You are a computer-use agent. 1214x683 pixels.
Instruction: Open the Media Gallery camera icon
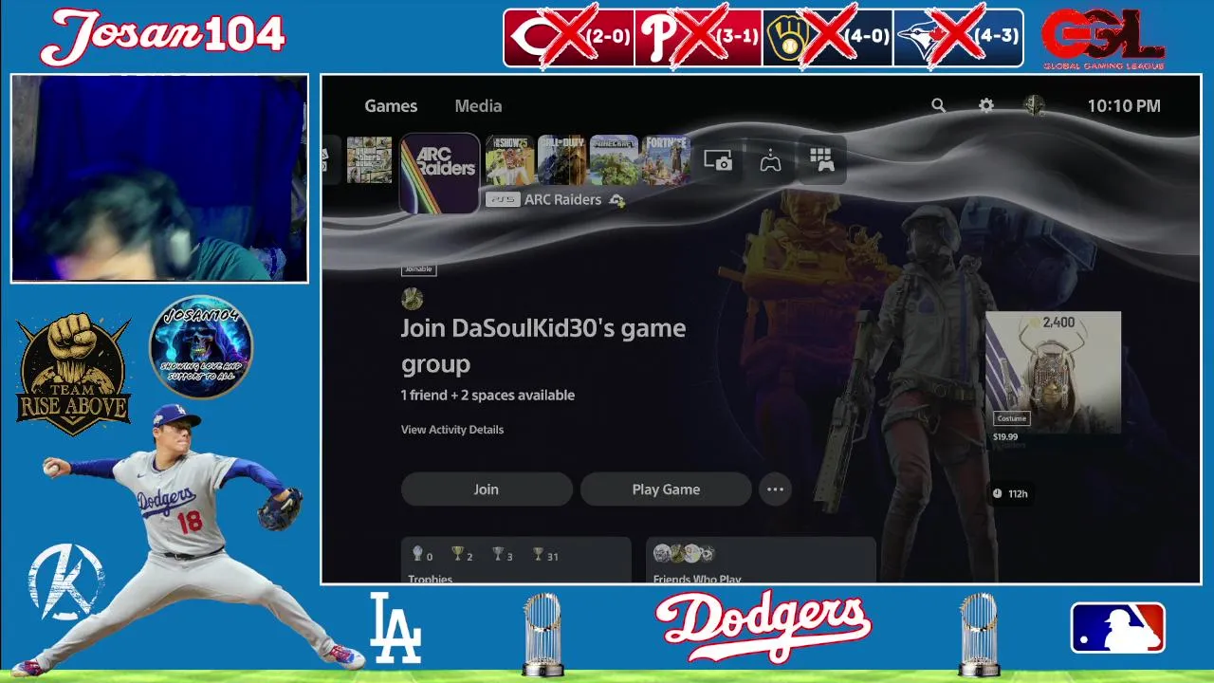(x=718, y=160)
